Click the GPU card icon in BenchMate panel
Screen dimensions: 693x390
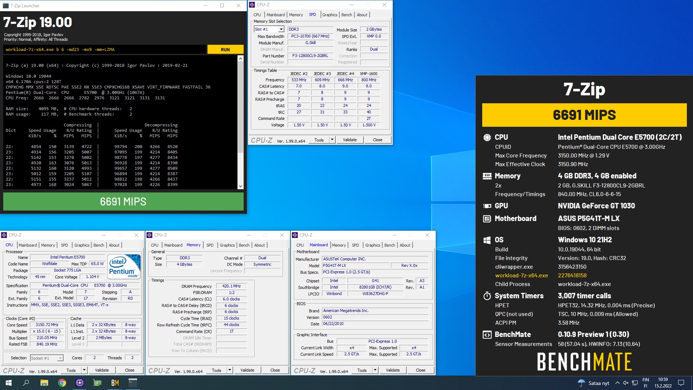click(x=487, y=206)
